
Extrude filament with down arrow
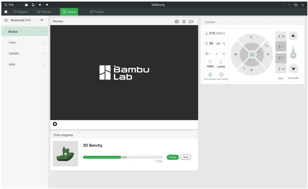(x=293, y=69)
